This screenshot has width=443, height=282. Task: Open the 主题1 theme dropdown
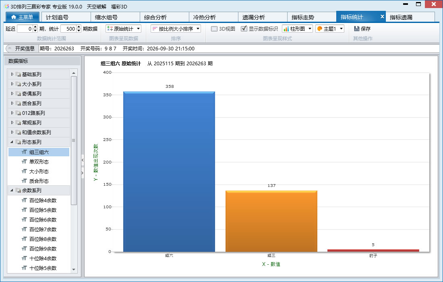point(341,29)
